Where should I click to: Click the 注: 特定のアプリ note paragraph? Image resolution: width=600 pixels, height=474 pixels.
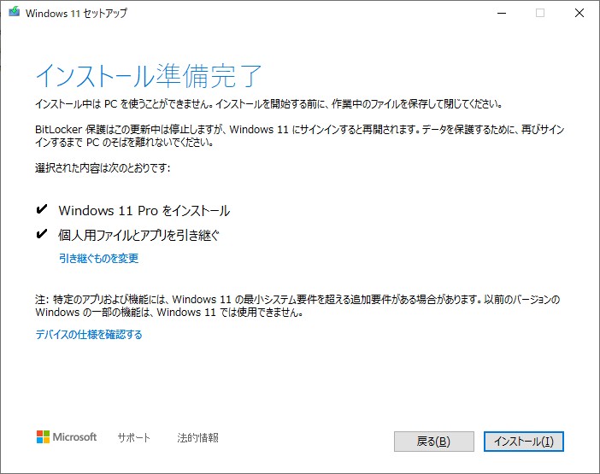point(297,306)
